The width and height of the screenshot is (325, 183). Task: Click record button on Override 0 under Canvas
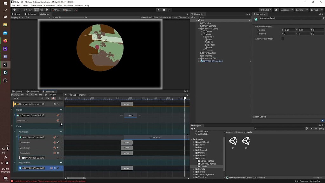click(x=58, y=121)
